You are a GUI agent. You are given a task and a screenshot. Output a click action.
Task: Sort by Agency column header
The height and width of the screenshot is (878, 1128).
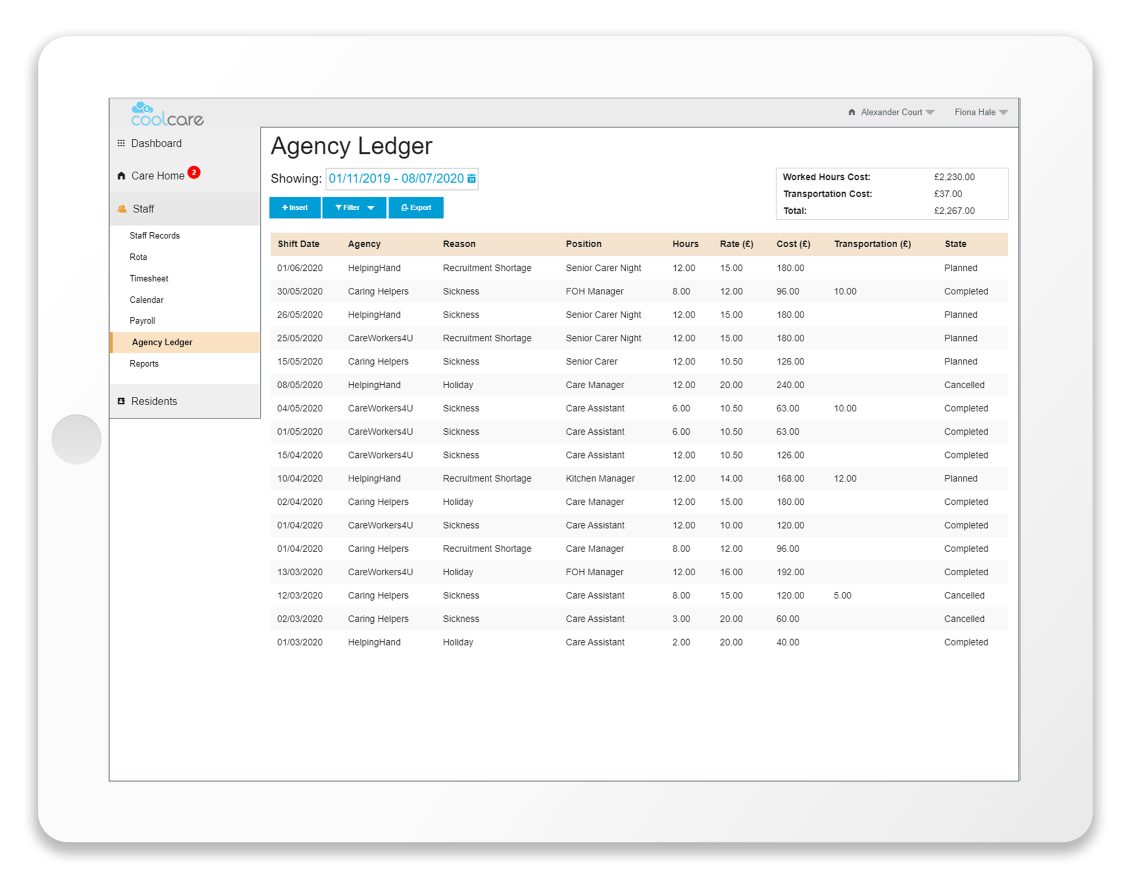pos(364,244)
